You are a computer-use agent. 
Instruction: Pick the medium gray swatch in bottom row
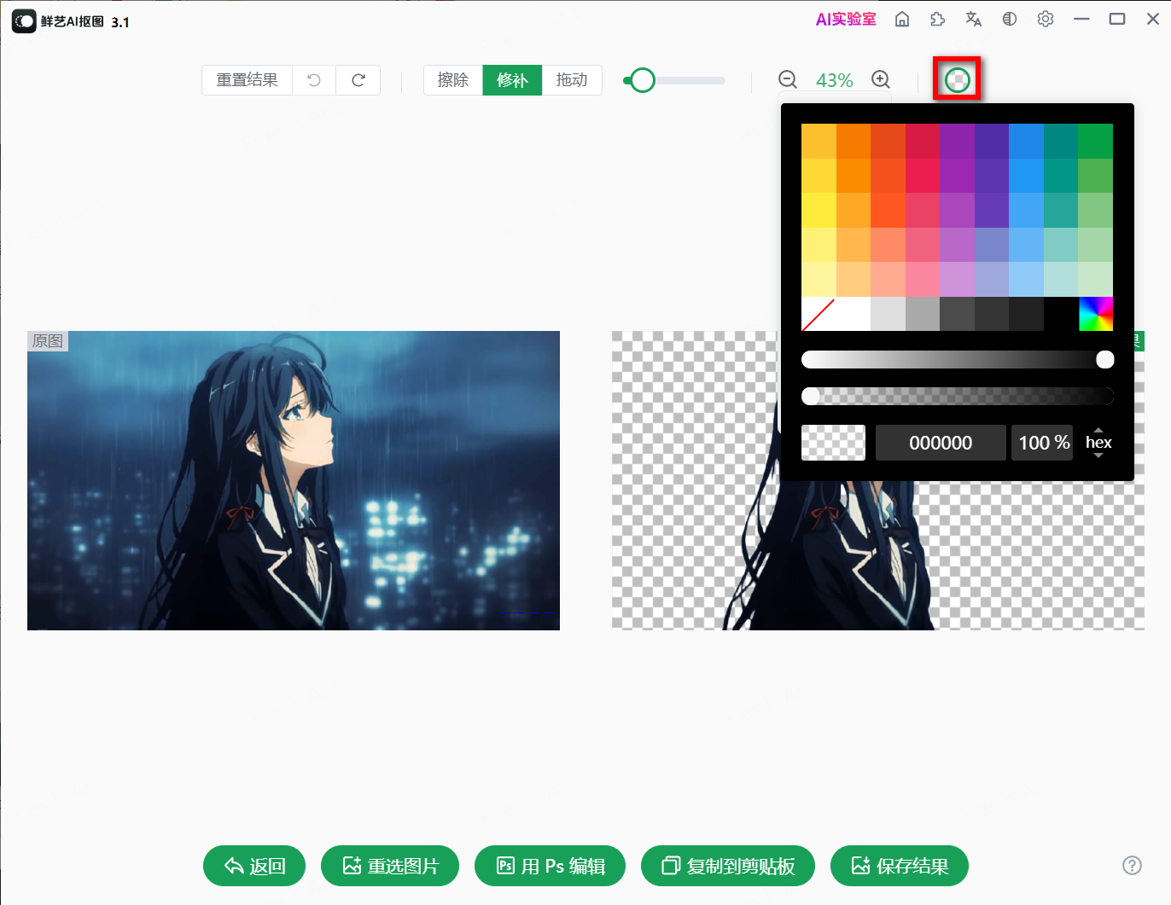[x=923, y=314]
